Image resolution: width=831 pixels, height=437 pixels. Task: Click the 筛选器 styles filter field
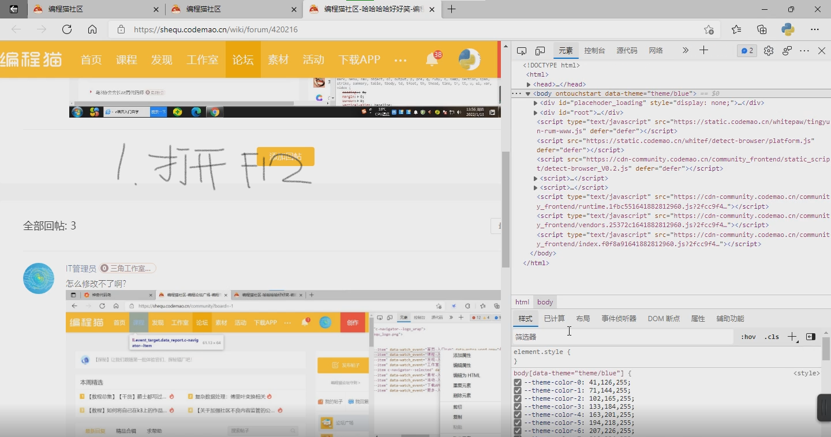point(623,337)
